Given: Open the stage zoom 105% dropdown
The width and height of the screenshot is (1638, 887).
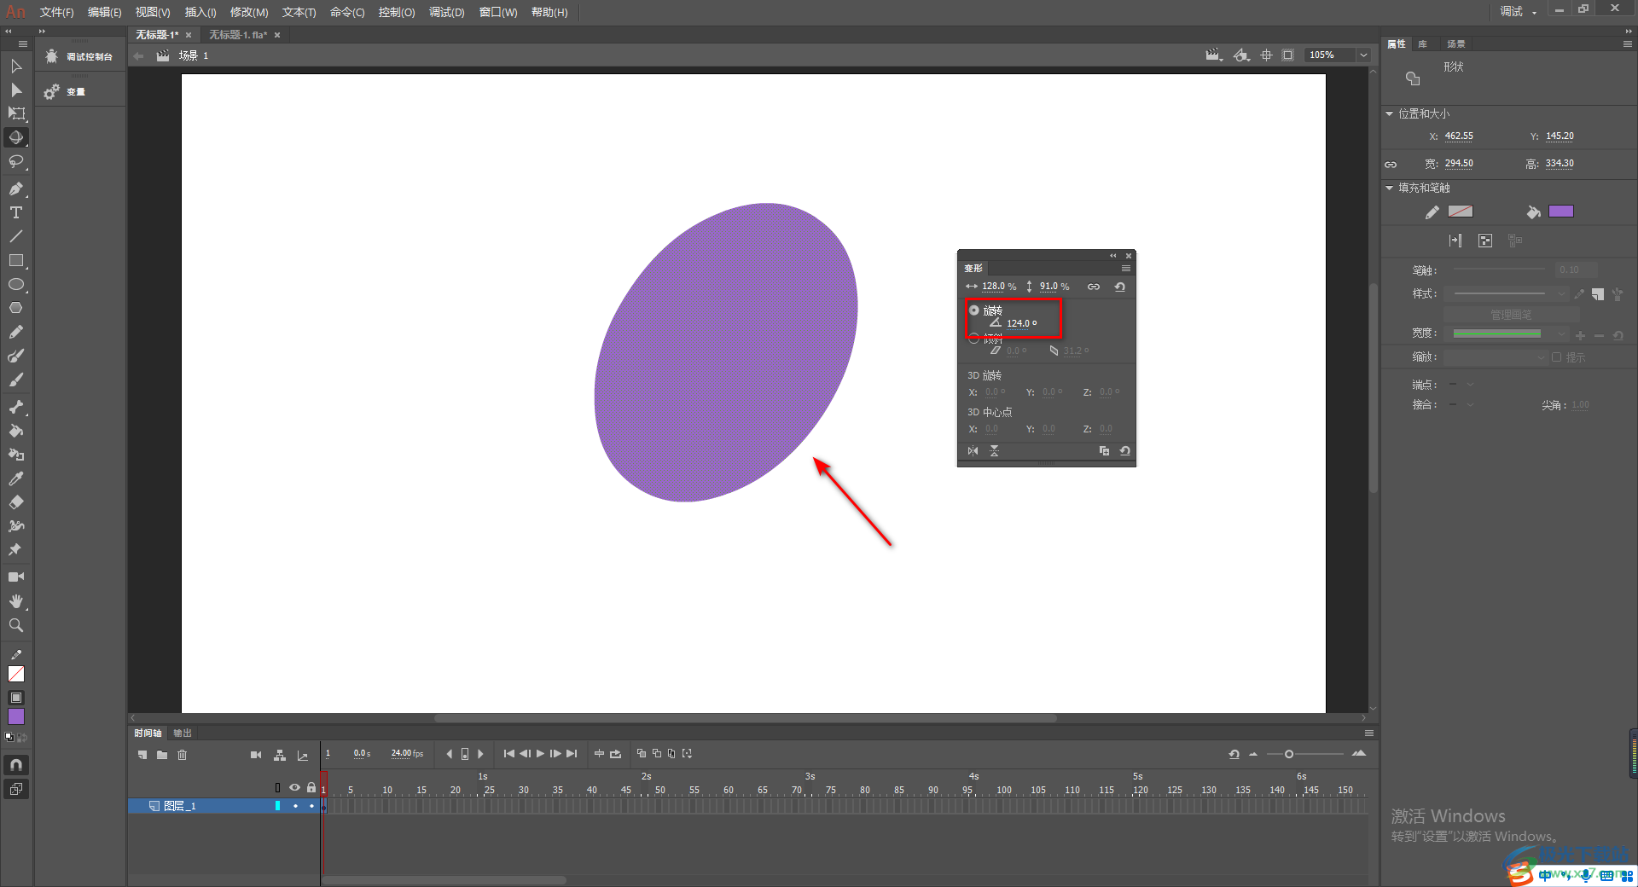Looking at the screenshot, I should point(1363,55).
